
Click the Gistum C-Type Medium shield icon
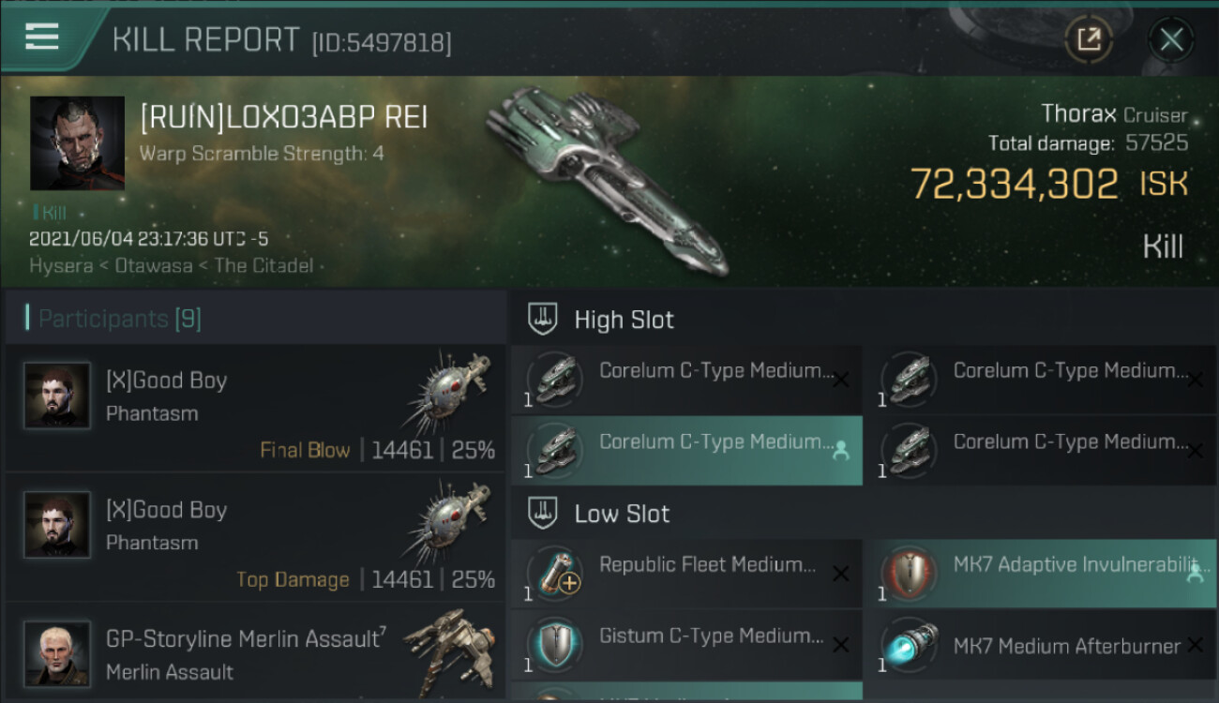554,645
